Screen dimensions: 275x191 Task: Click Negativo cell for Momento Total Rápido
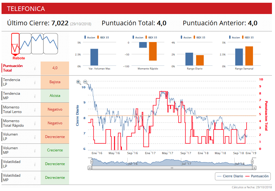[55, 123]
